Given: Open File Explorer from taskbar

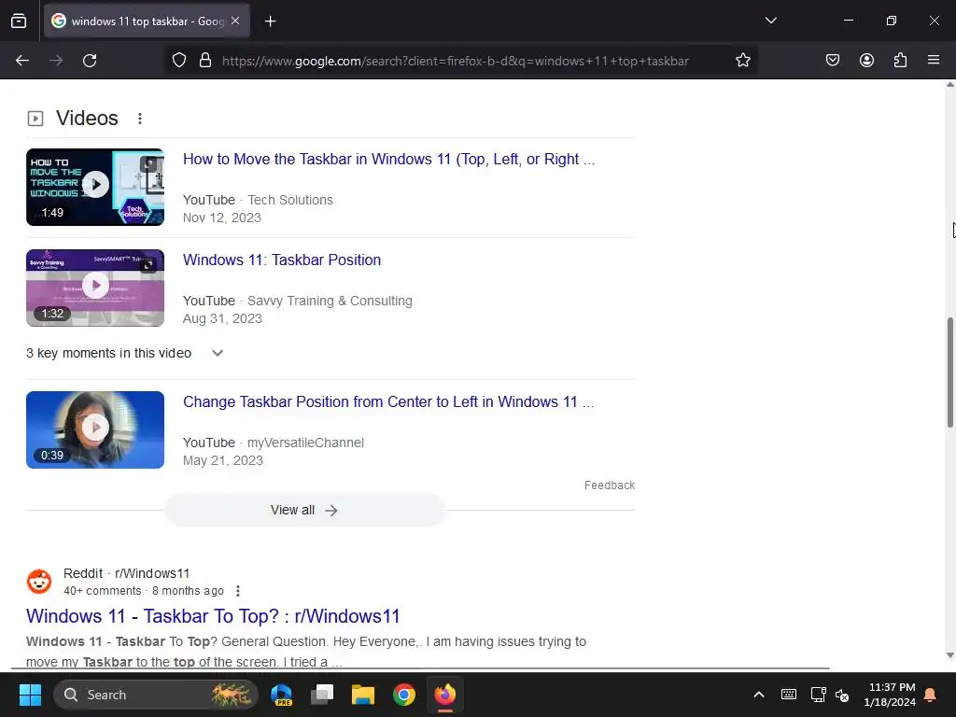Looking at the screenshot, I should [363, 695].
